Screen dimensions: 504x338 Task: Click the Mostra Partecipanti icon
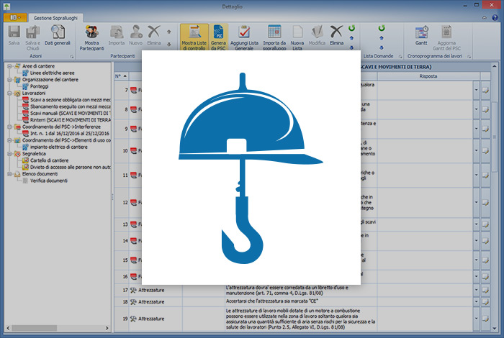(x=91, y=36)
